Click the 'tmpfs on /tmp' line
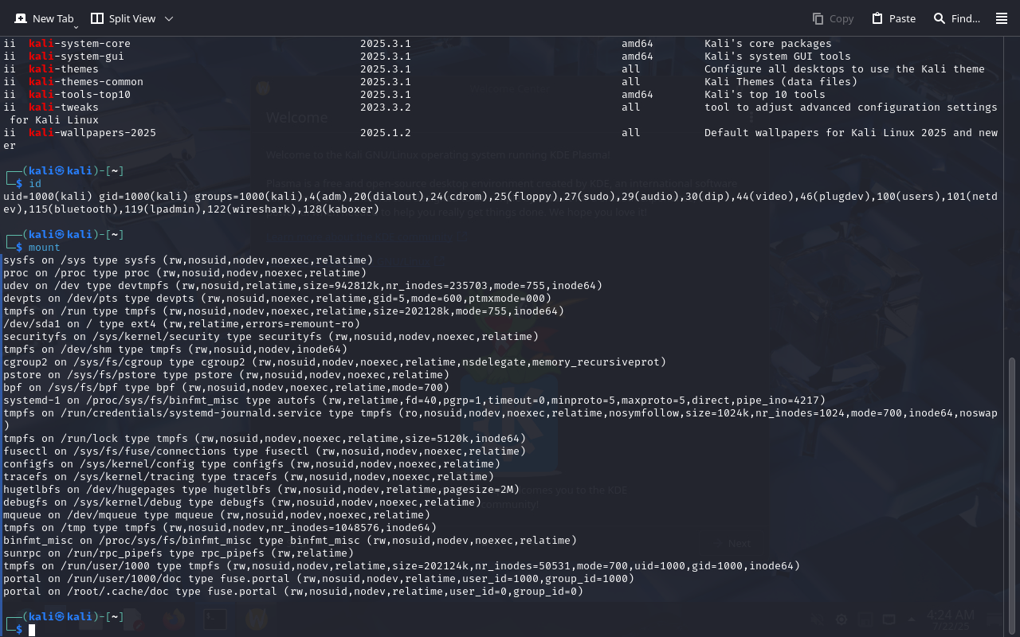The height and width of the screenshot is (637, 1020). pyautogui.click(x=220, y=528)
